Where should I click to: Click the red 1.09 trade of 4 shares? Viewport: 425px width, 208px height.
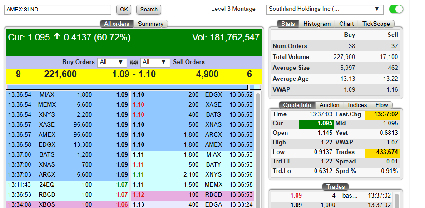point(332,196)
